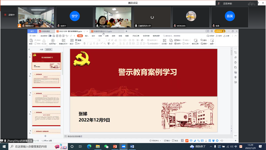The width and height of the screenshot is (266, 150).
Task: Click the 当页开始 slideshow play icon
Action: click(53, 40)
